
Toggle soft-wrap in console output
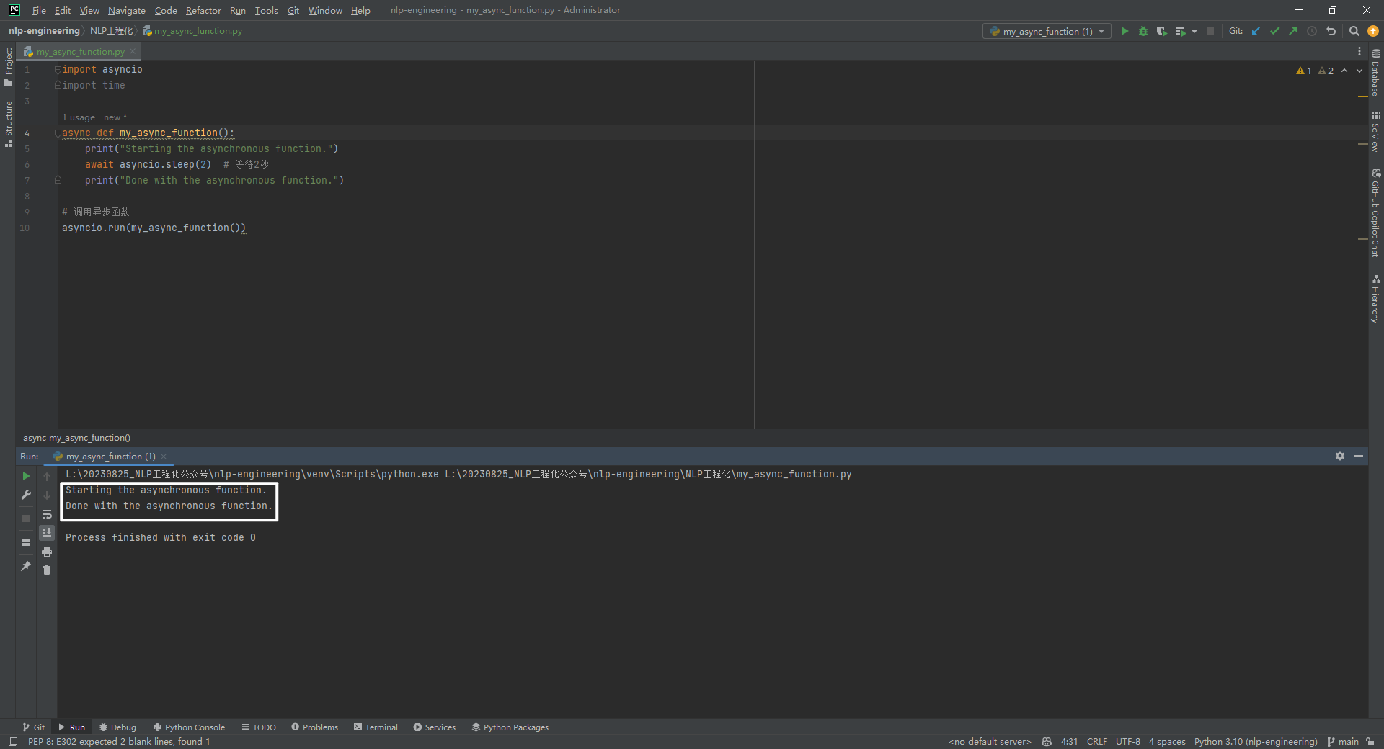[x=47, y=515]
